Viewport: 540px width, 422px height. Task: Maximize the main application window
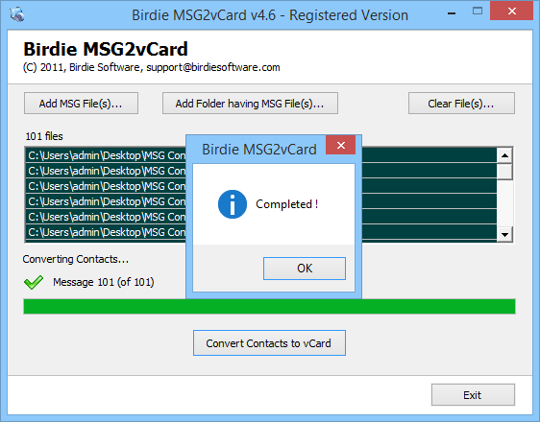pyautogui.click(x=478, y=12)
